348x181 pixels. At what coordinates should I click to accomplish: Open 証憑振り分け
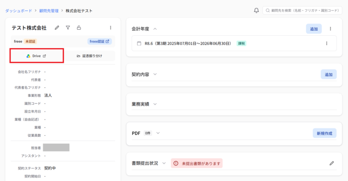pos(89,56)
